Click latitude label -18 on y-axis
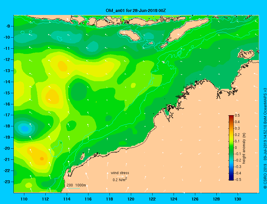Screen dimensions: 267x204 point(7,126)
